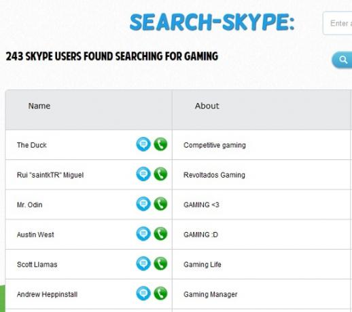The image size is (352, 312).
Task: Select the name Austin West
Action: 35,235
